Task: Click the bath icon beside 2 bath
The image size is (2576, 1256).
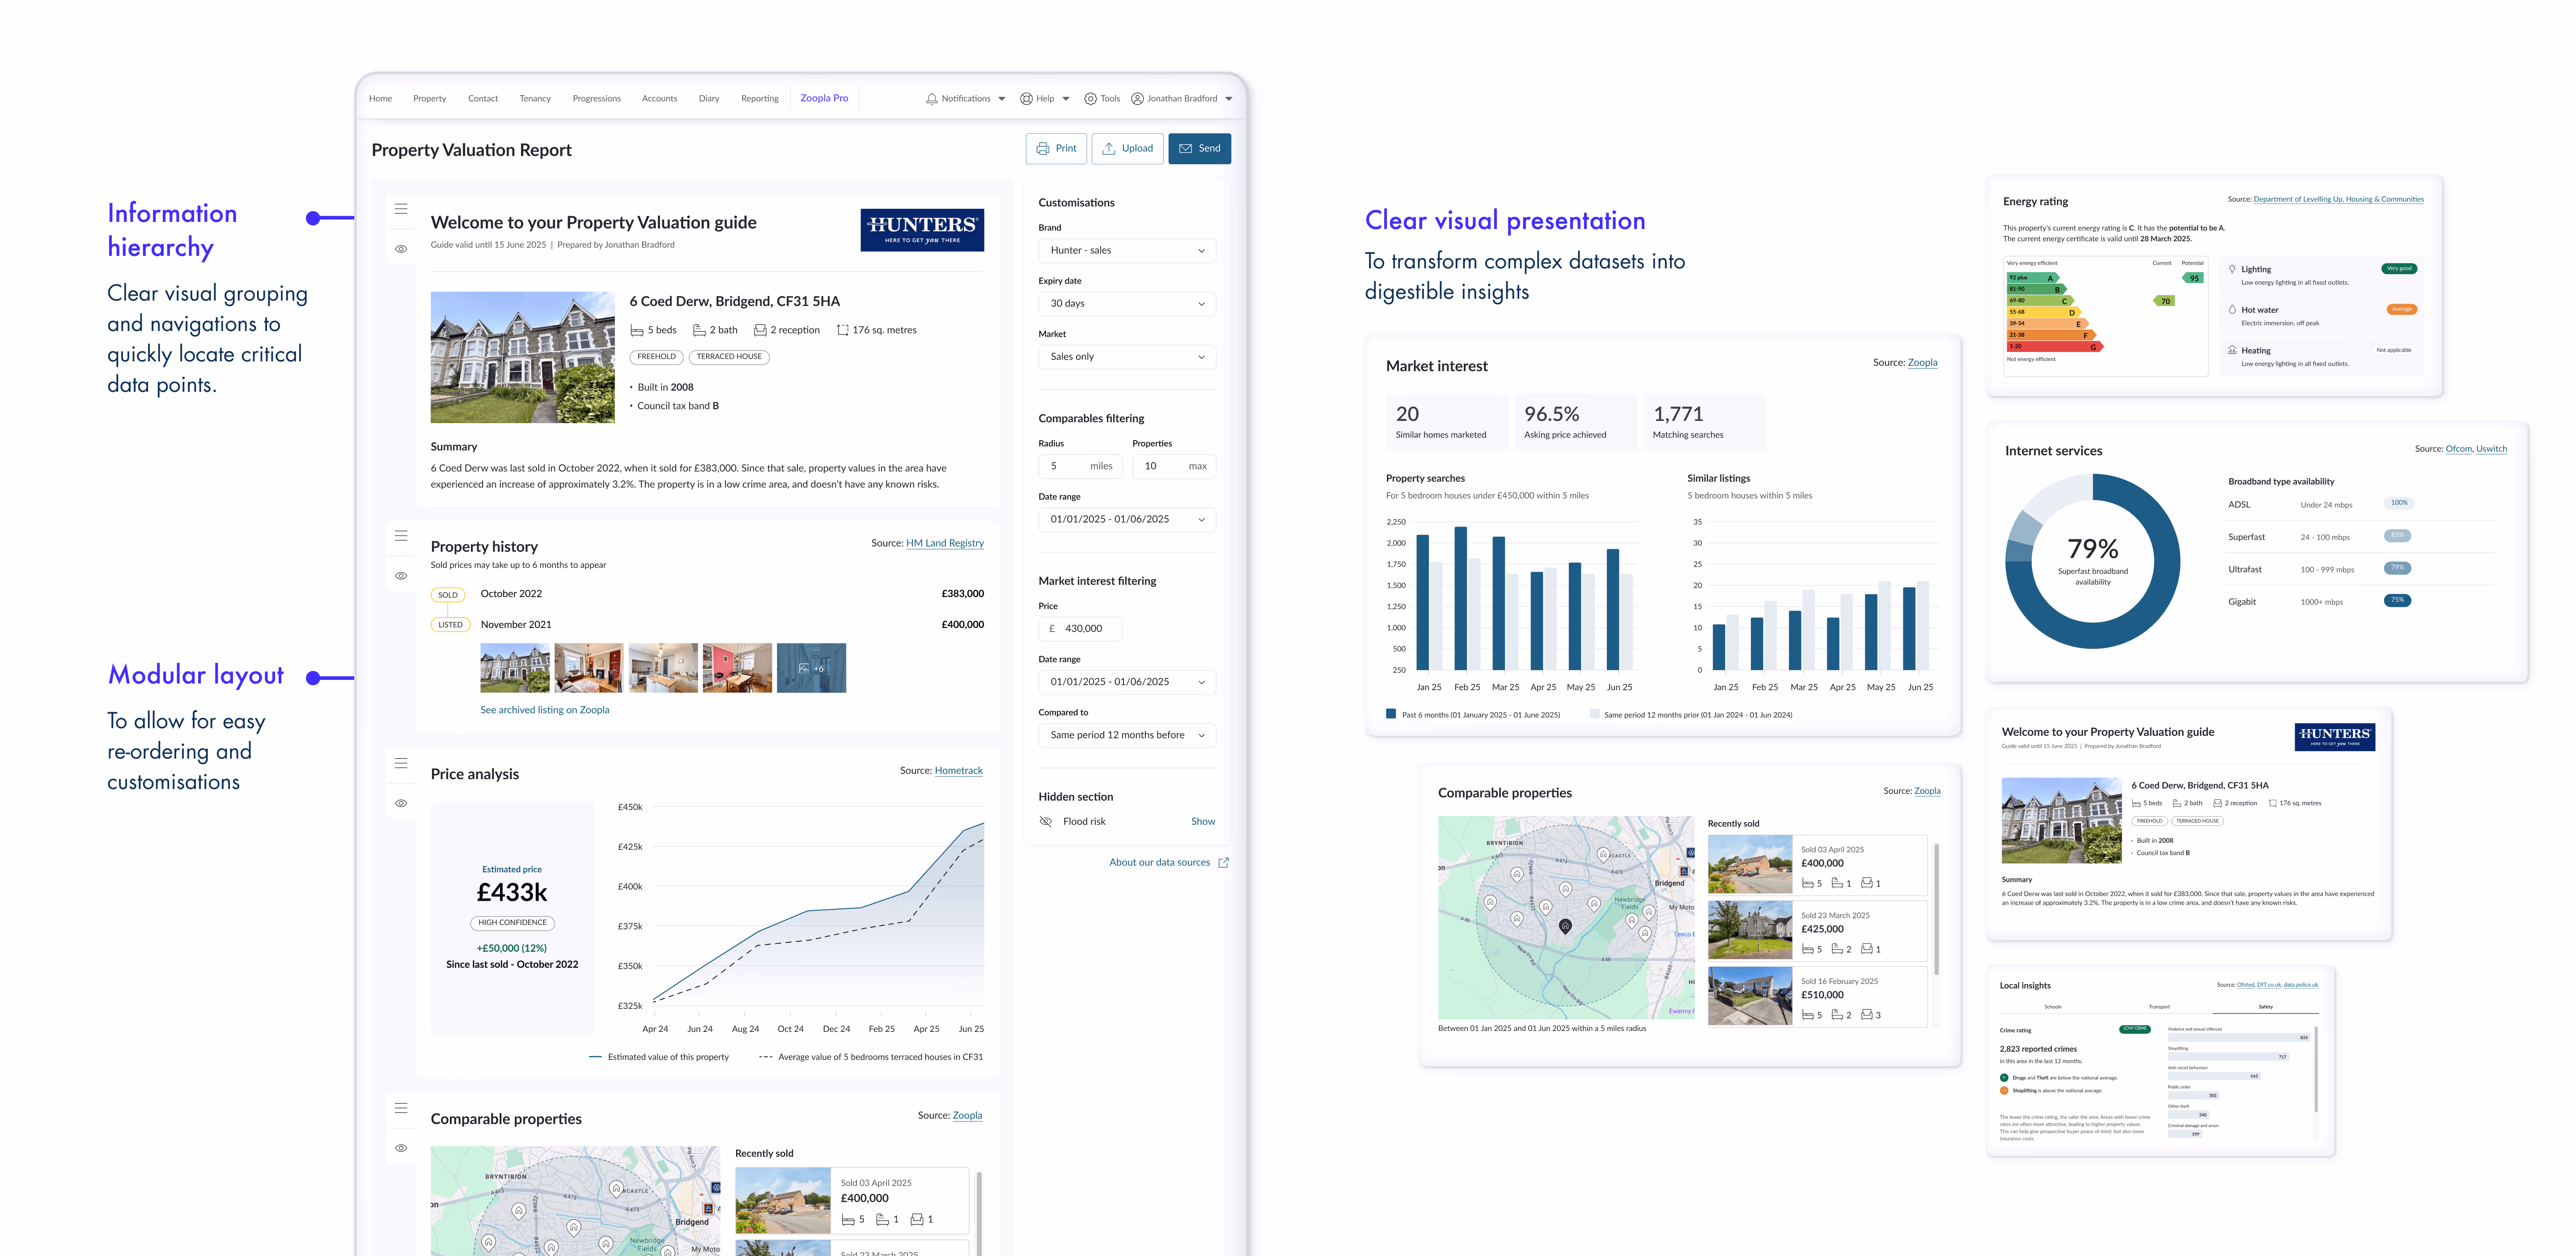Action: [x=699, y=330]
